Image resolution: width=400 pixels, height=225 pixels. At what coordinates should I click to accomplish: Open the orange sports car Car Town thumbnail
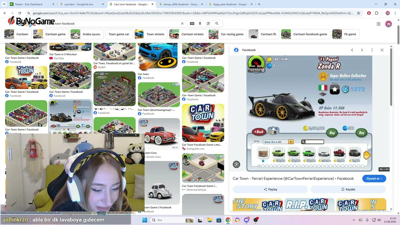point(26,77)
